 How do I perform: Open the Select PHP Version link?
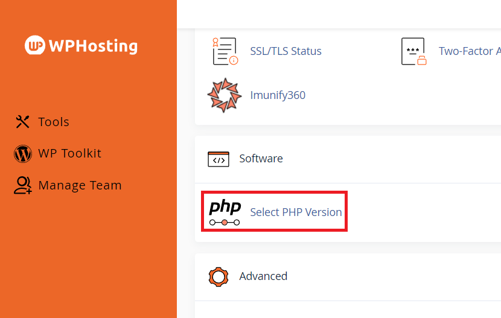[x=296, y=212]
